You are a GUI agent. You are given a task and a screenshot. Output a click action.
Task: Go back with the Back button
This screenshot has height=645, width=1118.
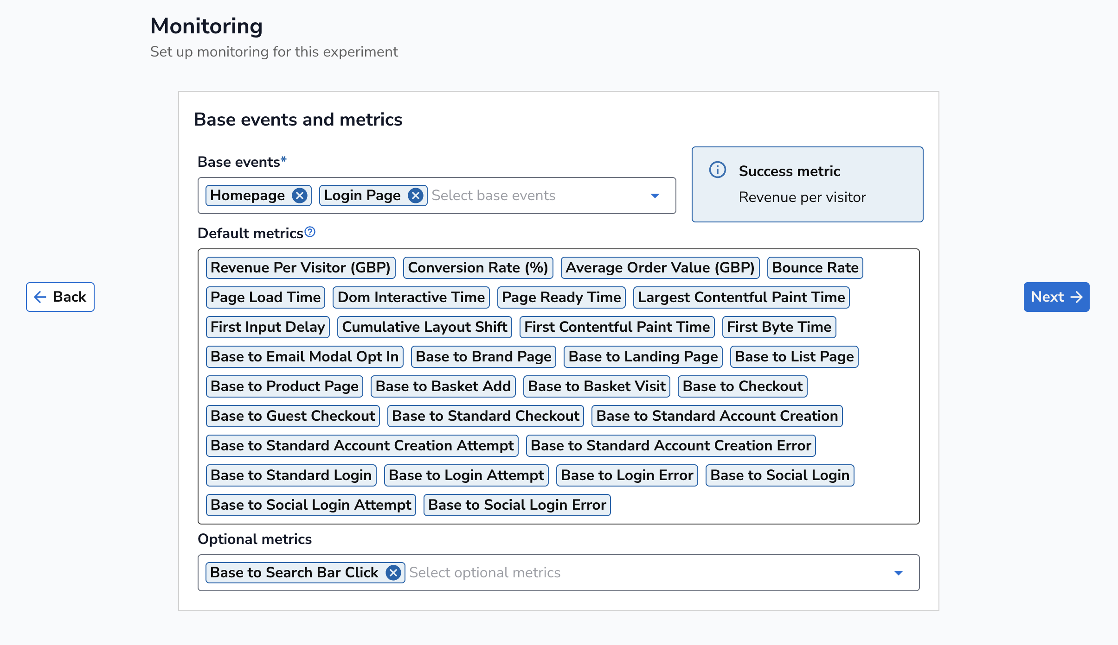click(60, 297)
